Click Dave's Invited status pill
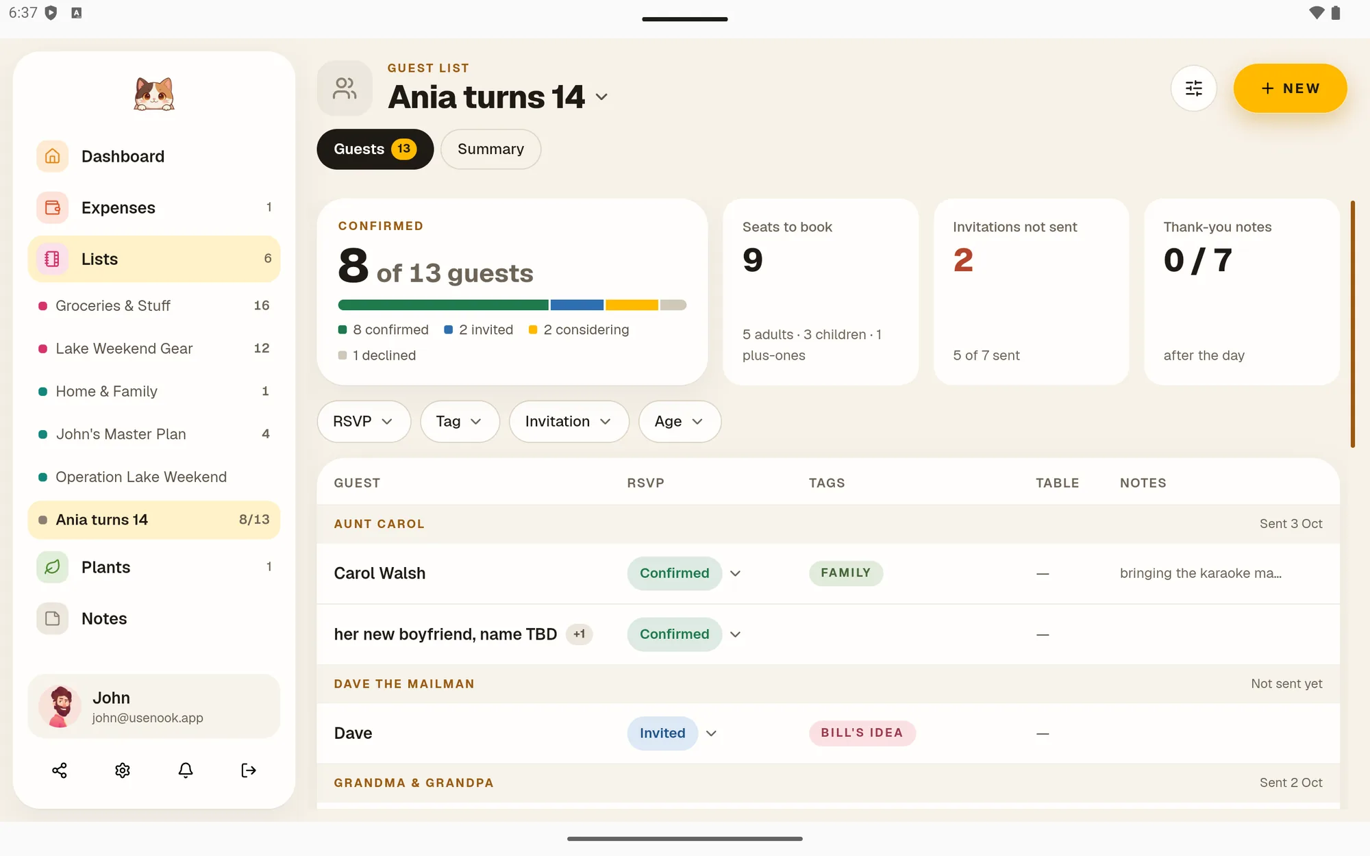The width and height of the screenshot is (1370, 856). point(662,733)
